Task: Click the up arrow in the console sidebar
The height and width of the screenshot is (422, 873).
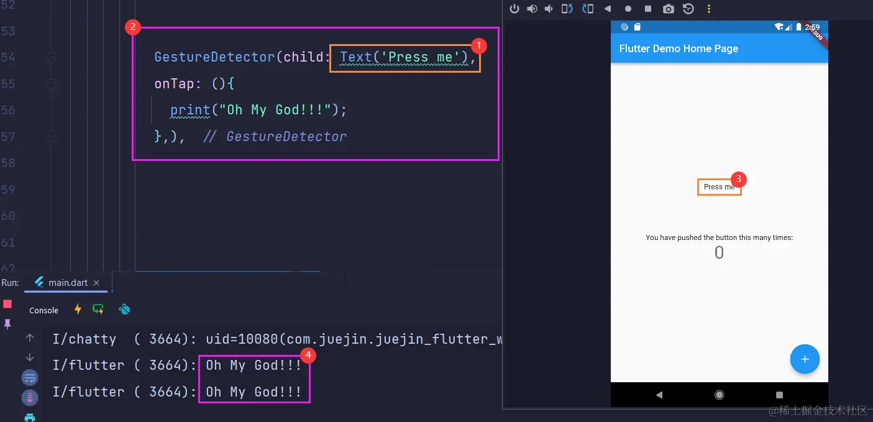Action: coord(29,338)
